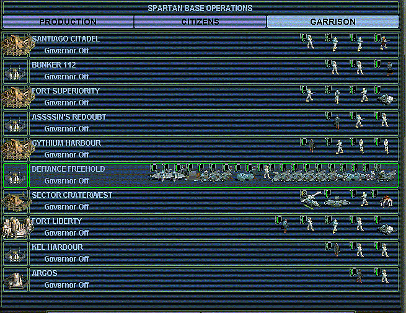Toggle the governor for Santiago Citadel
Viewport: 406px width, 313px height.
pos(66,50)
